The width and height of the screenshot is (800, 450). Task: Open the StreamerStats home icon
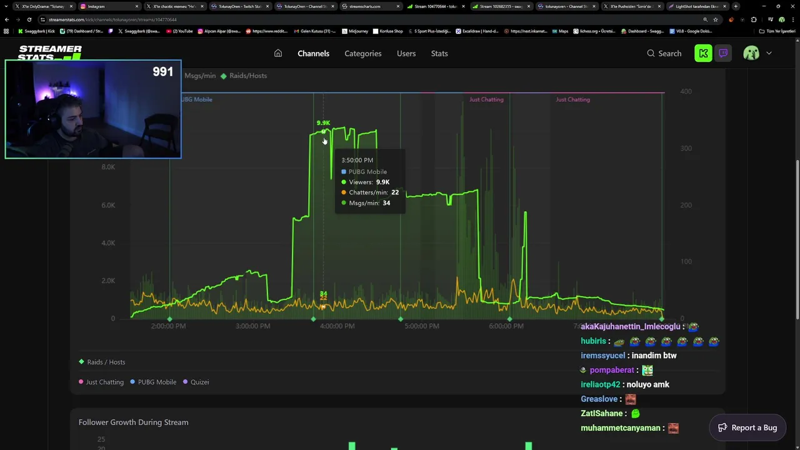click(x=278, y=53)
